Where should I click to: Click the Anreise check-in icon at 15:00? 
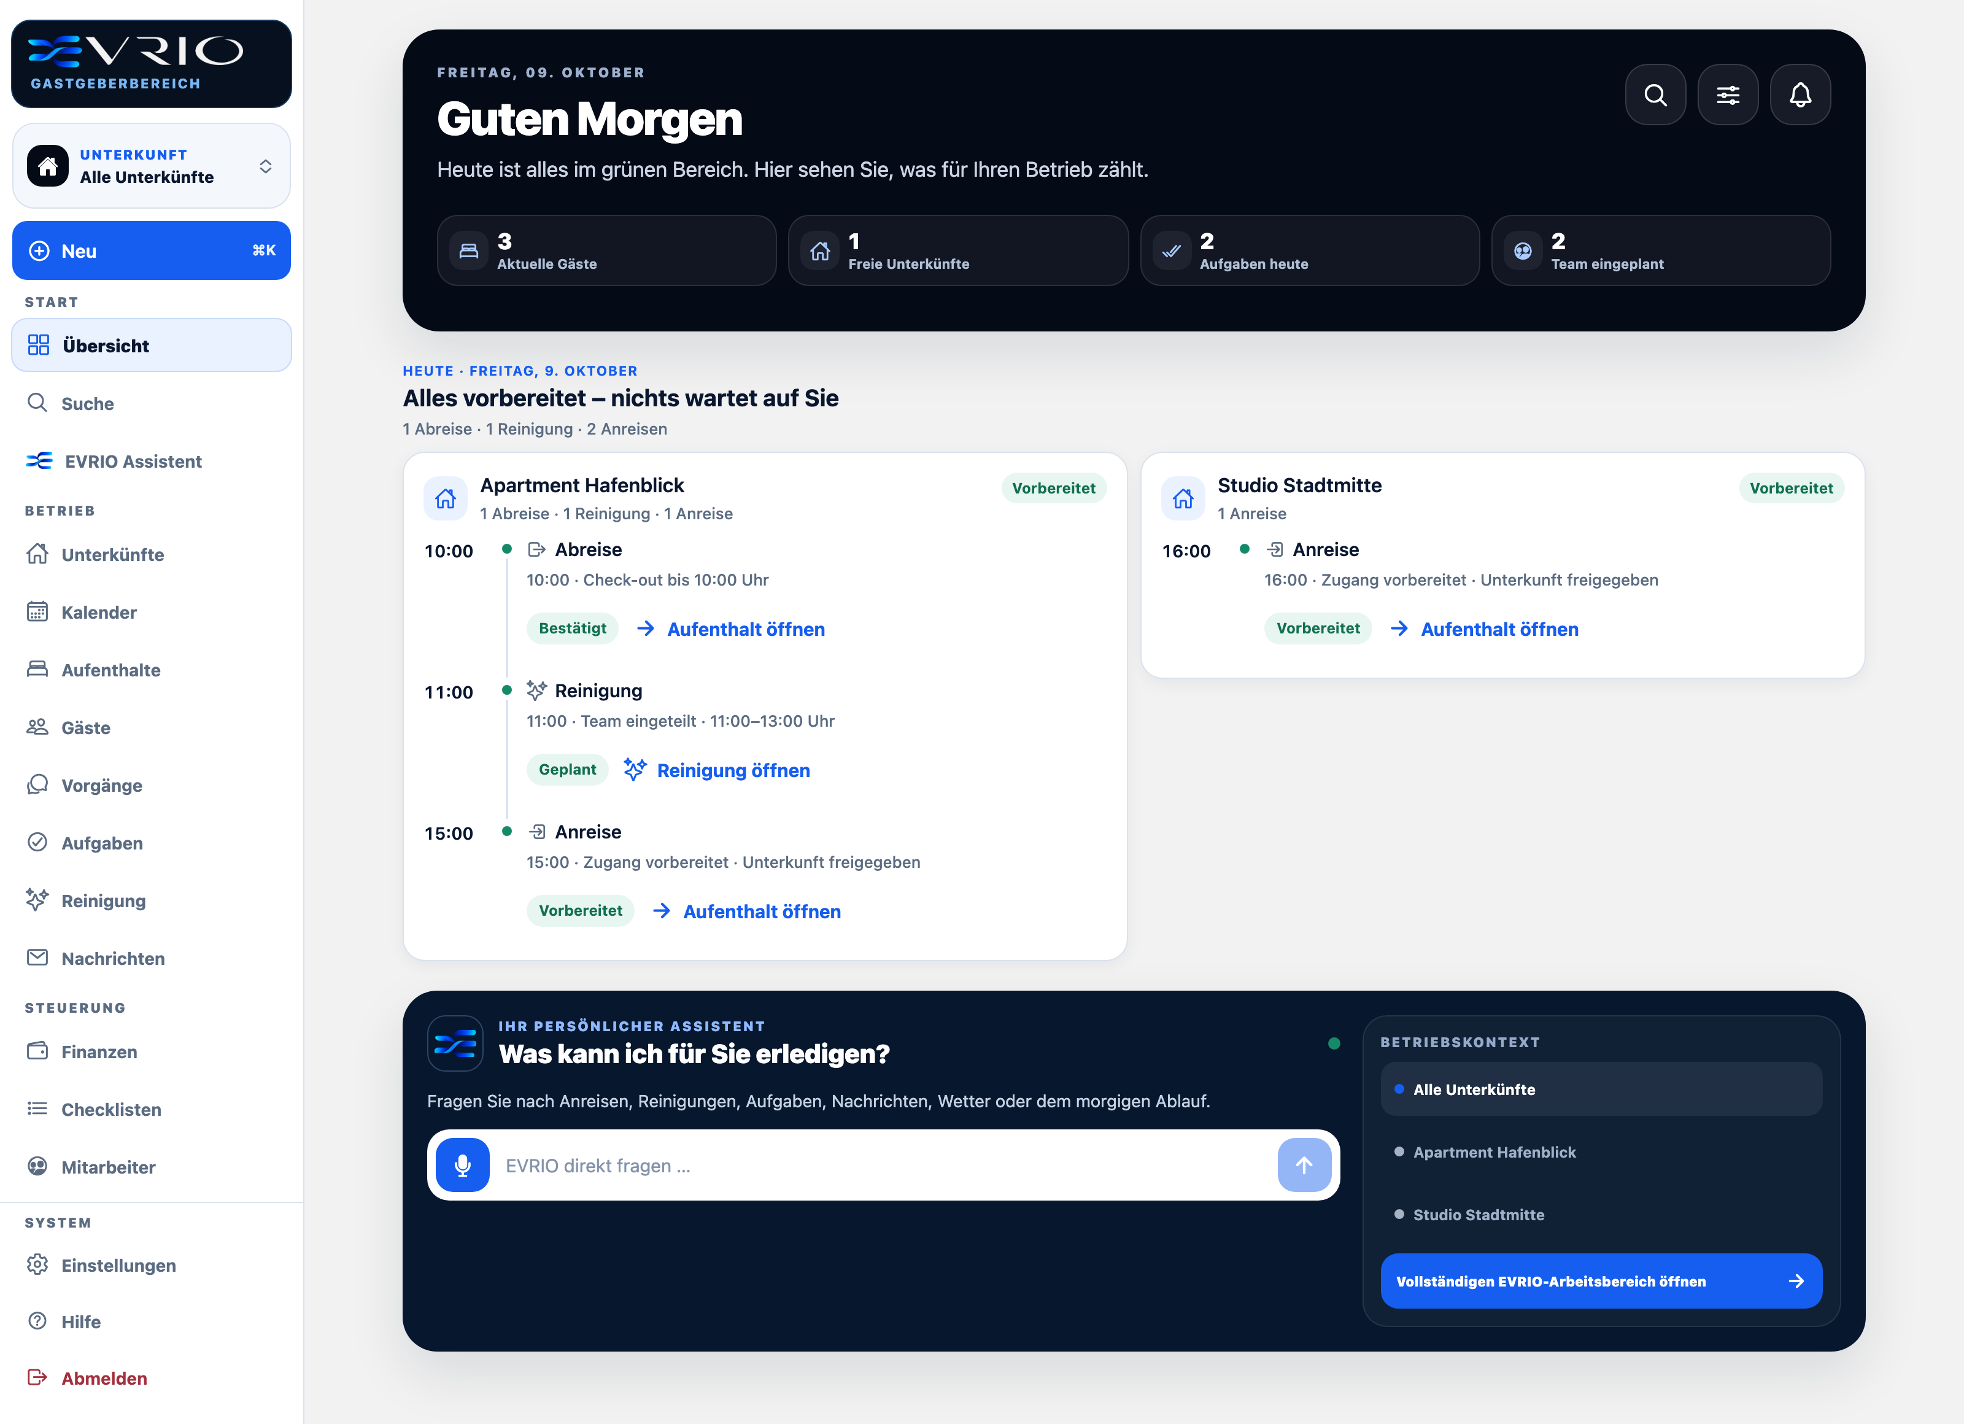pyautogui.click(x=537, y=832)
